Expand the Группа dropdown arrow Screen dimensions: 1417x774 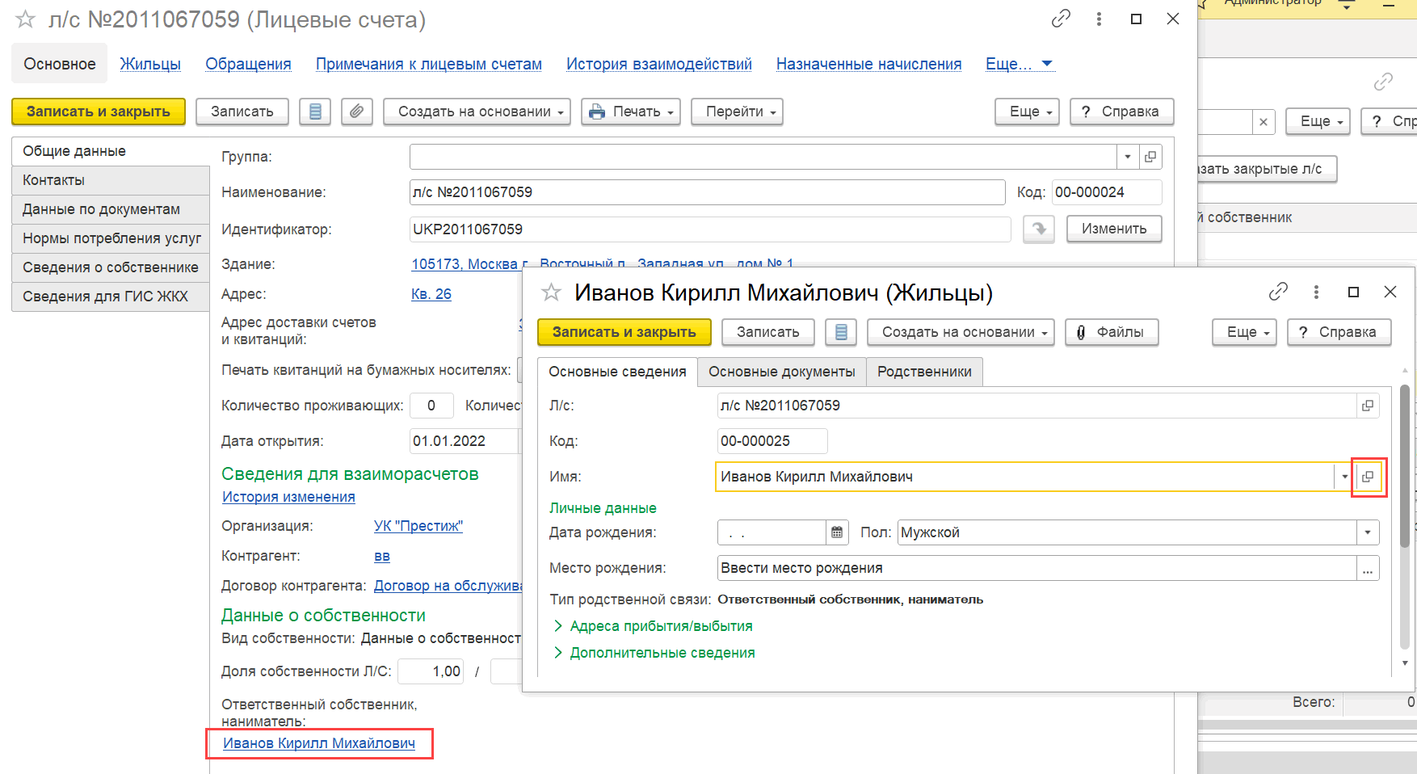pyautogui.click(x=1128, y=157)
